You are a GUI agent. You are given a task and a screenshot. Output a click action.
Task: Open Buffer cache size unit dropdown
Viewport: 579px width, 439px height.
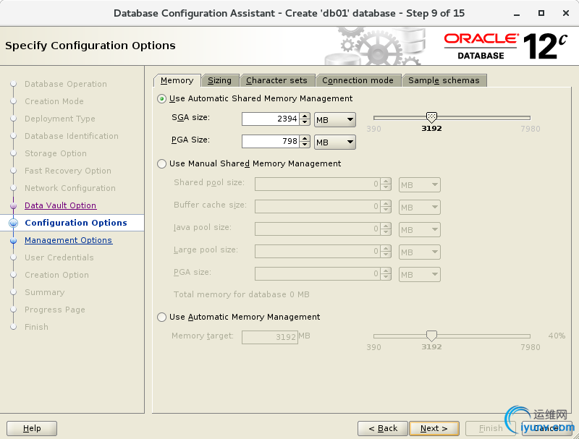(x=420, y=208)
